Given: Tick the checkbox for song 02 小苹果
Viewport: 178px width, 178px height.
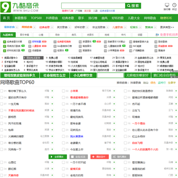Looking at the screenshot, I should (63, 91).
